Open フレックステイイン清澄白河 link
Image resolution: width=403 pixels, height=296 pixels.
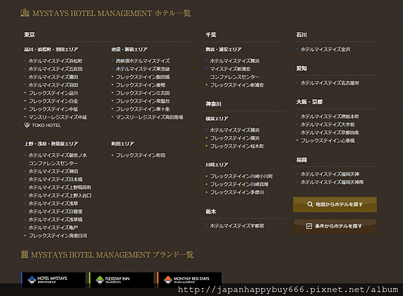point(58,236)
